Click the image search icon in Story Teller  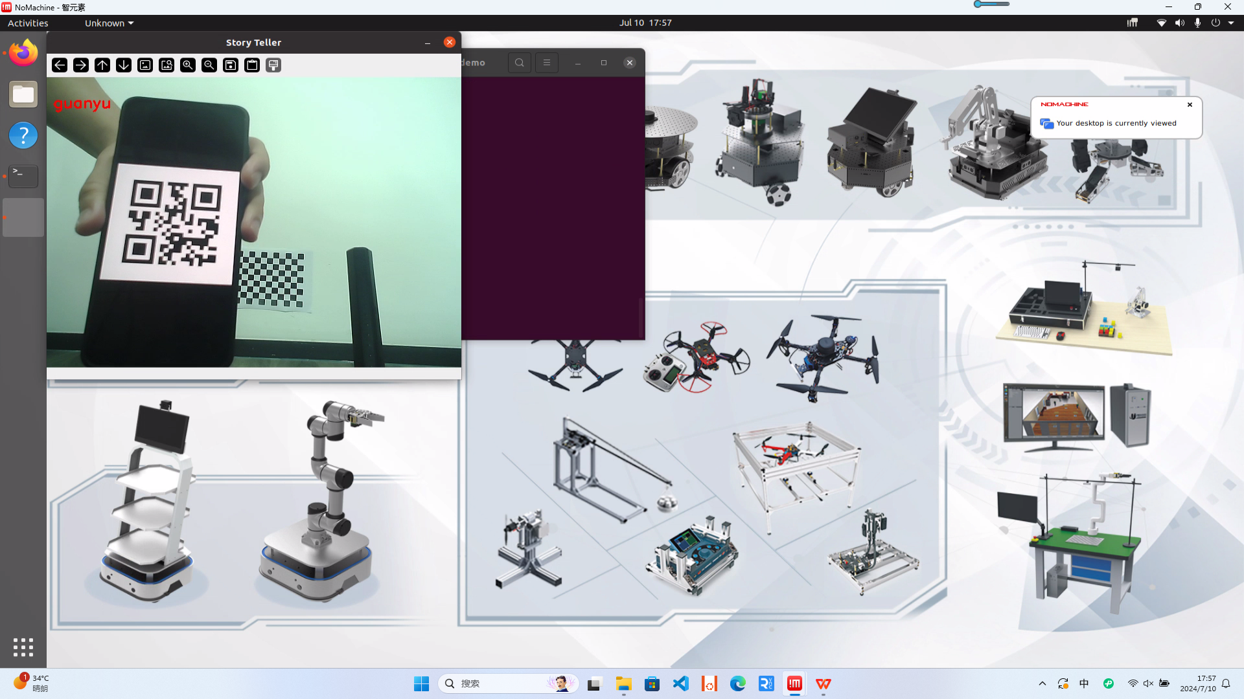point(167,65)
